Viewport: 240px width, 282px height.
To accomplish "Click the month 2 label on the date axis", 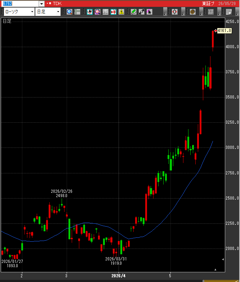I will pos(22,276).
